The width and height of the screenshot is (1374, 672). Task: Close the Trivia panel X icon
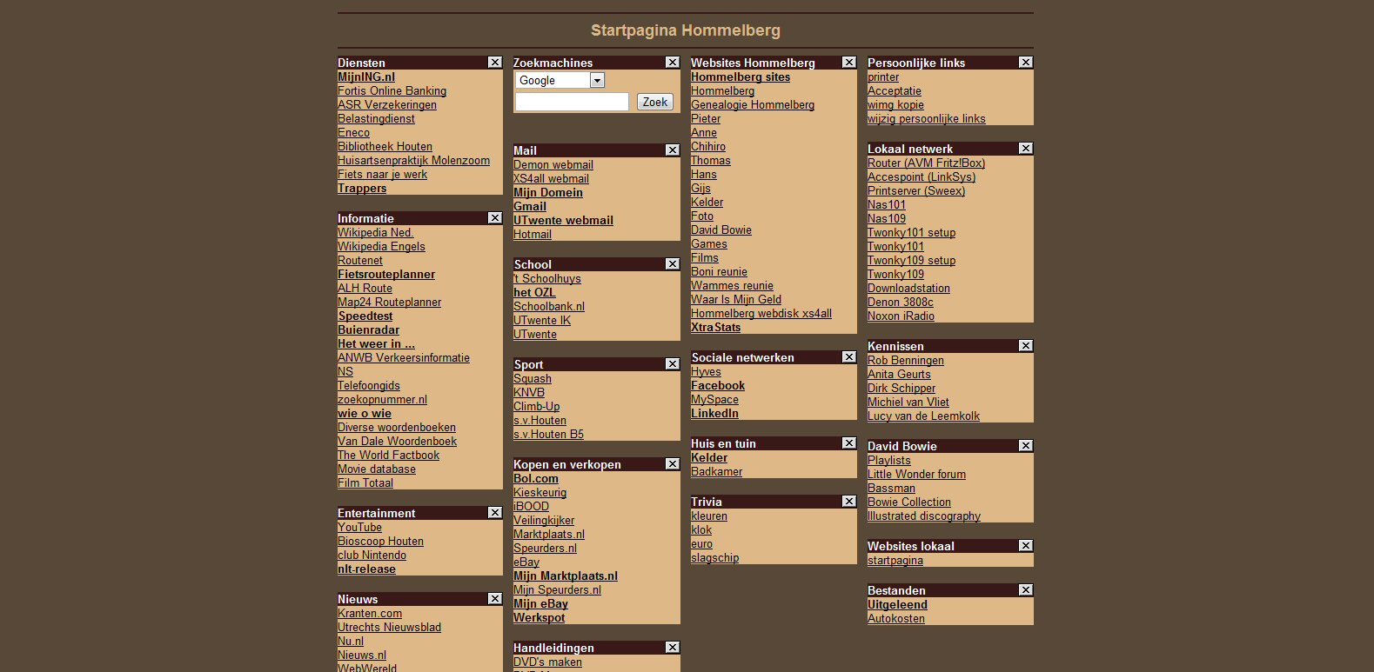pos(848,502)
